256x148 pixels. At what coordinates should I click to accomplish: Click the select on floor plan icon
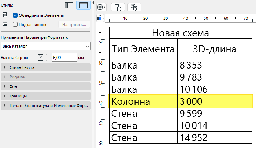[x=118, y=7]
